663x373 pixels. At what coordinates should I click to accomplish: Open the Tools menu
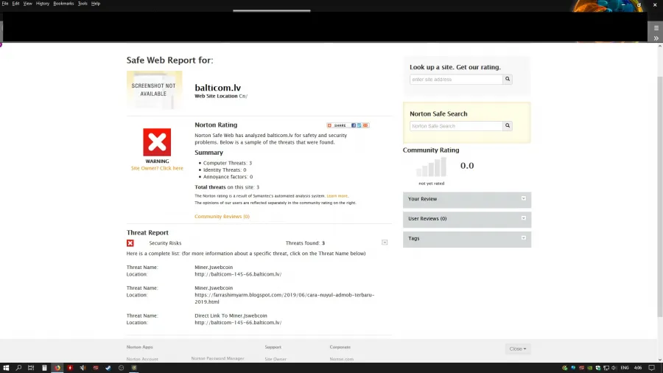click(83, 4)
